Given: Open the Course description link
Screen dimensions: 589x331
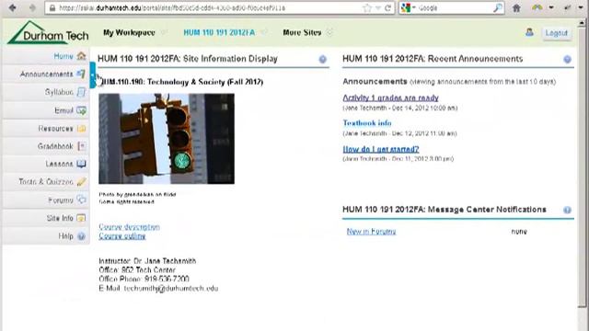Looking at the screenshot, I should coord(129,227).
